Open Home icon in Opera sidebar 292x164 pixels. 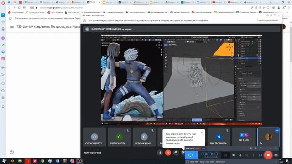click(3, 22)
